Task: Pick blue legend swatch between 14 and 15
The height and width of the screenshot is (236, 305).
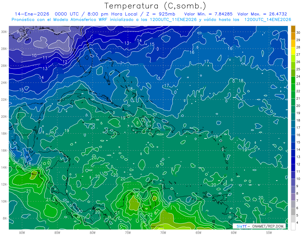Action: click(x=293, y=146)
